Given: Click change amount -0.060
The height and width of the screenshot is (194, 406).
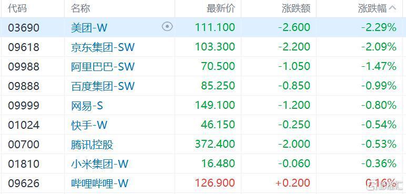Looking at the screenshot, I should 295,164.
